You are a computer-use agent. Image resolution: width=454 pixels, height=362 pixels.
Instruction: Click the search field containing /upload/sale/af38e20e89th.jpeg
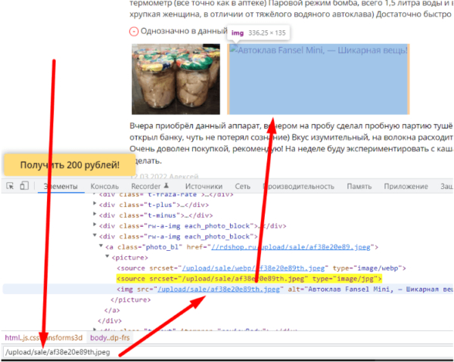tap(113, 352)
